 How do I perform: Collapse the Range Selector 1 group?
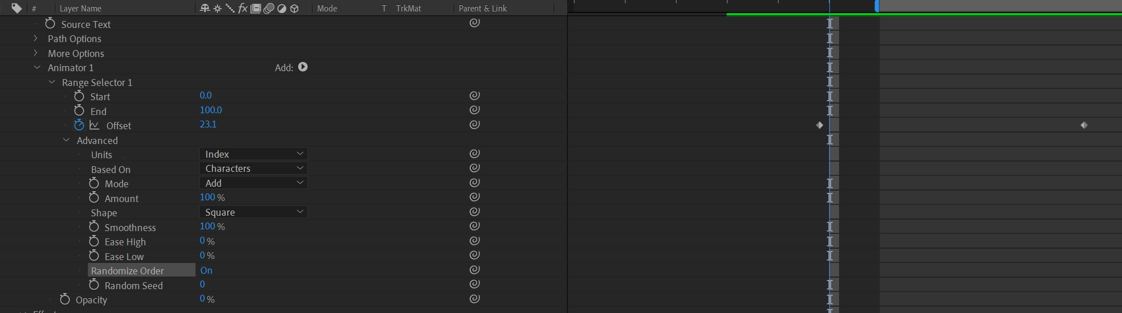[x=52, y=82]
